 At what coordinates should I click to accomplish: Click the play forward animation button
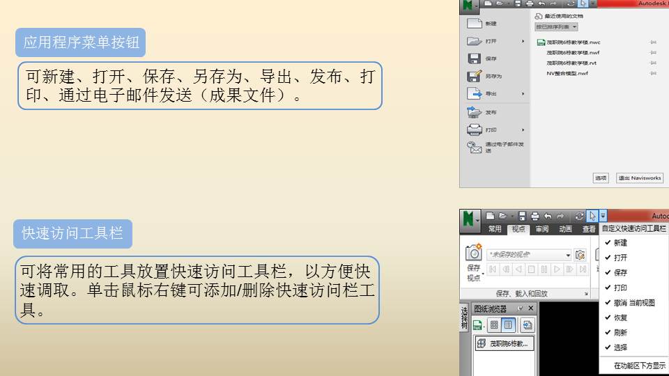[x=557, y=269]
